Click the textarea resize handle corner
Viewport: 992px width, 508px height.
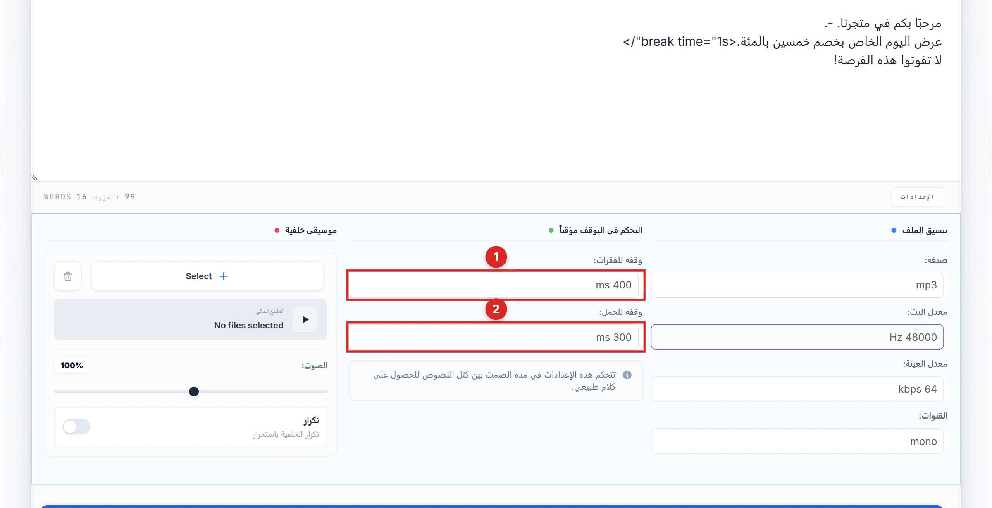pyautogui.click(x=34, y=177)
